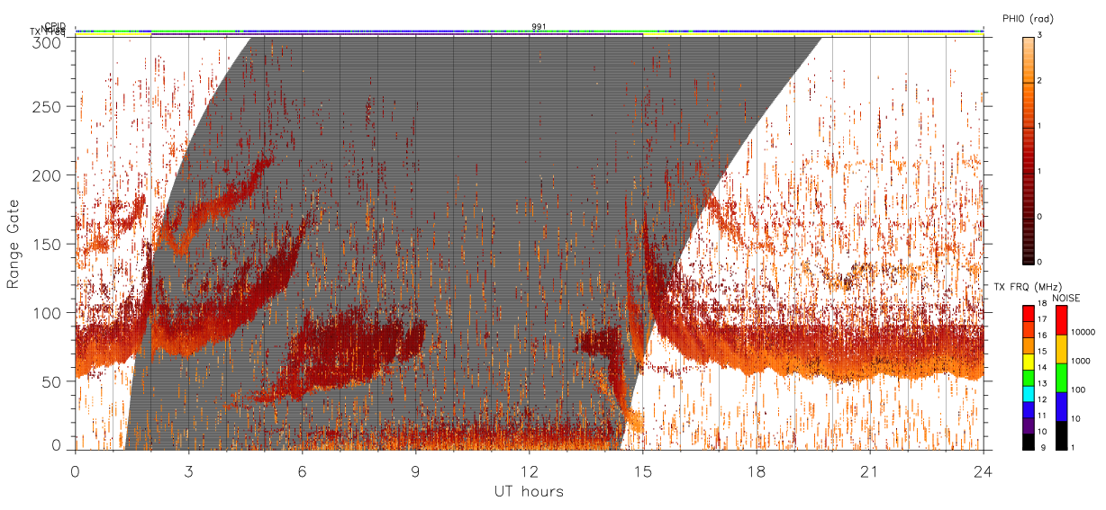
Task: Click the "3" label on PHI0 colorbar
Action: pos(1041,36)
